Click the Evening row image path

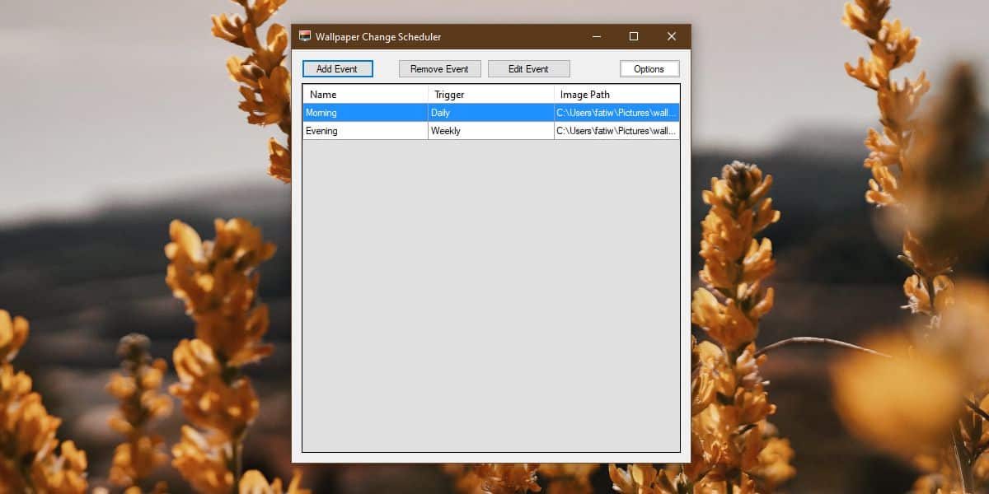tap(616, 131)
